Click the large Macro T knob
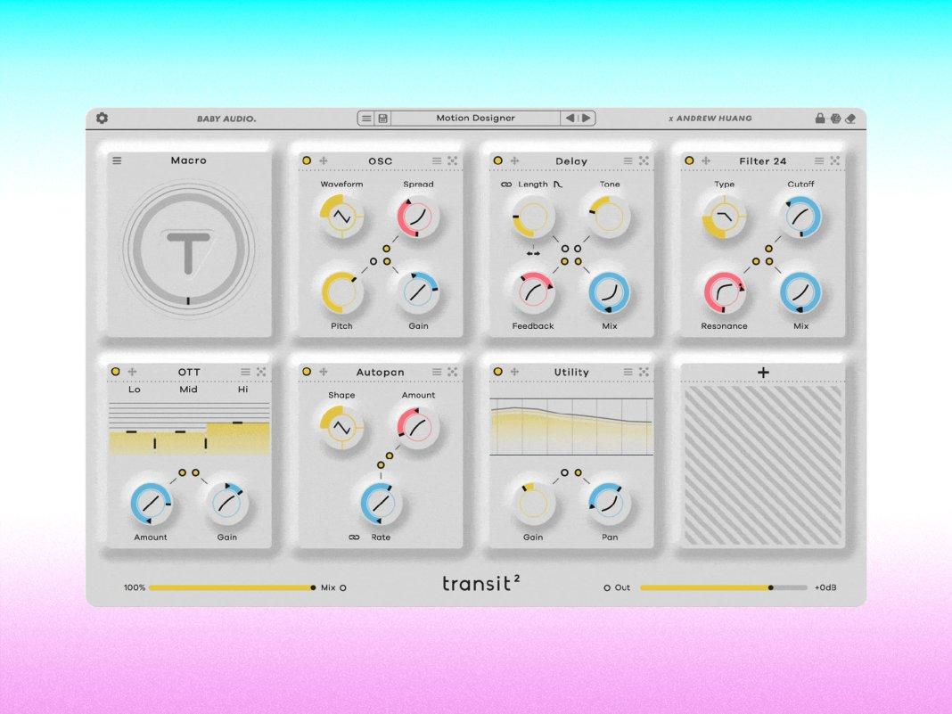The width and height of the screenshot is (952, 714). (x=188, y=249)
